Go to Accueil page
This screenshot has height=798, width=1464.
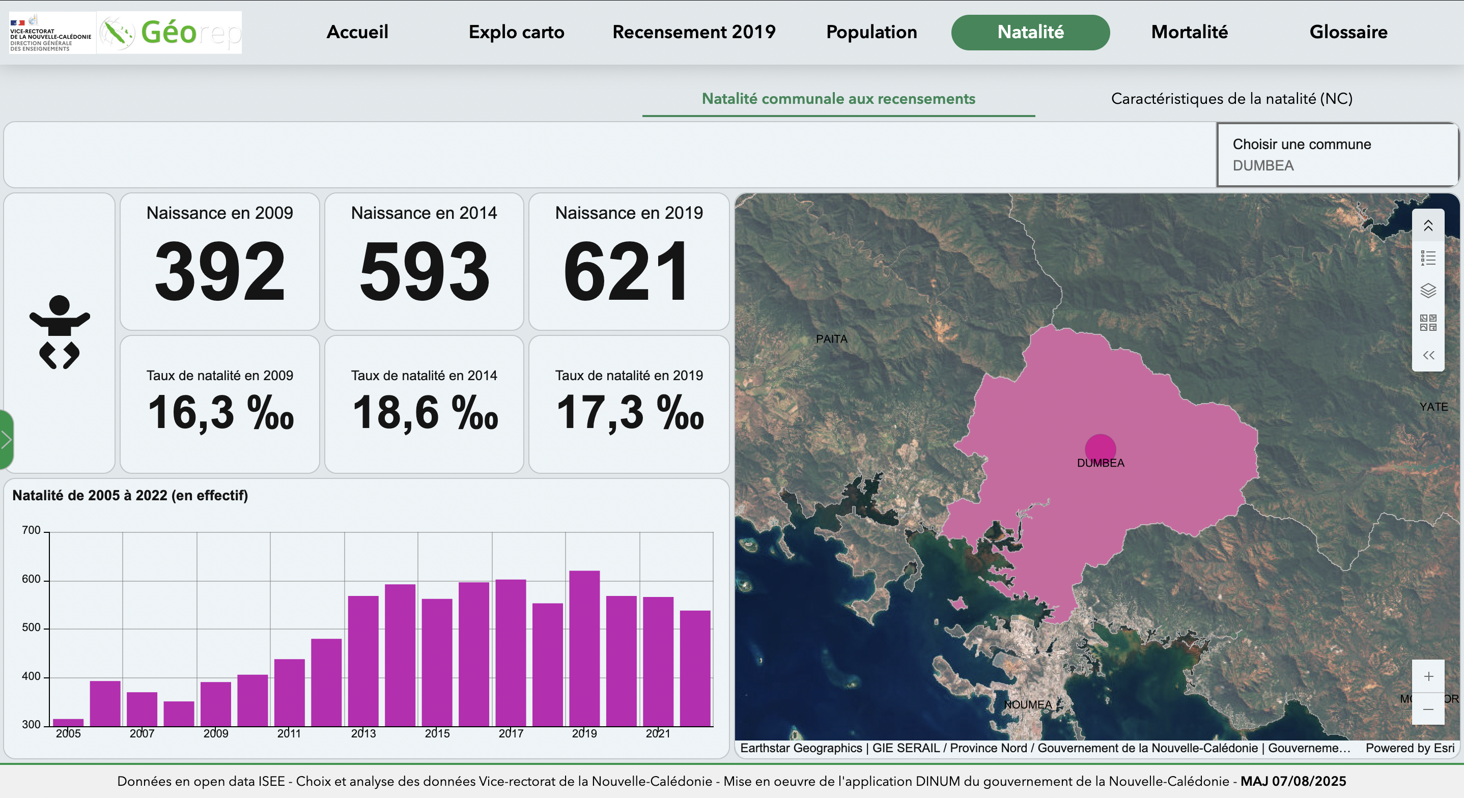[357, 33]
